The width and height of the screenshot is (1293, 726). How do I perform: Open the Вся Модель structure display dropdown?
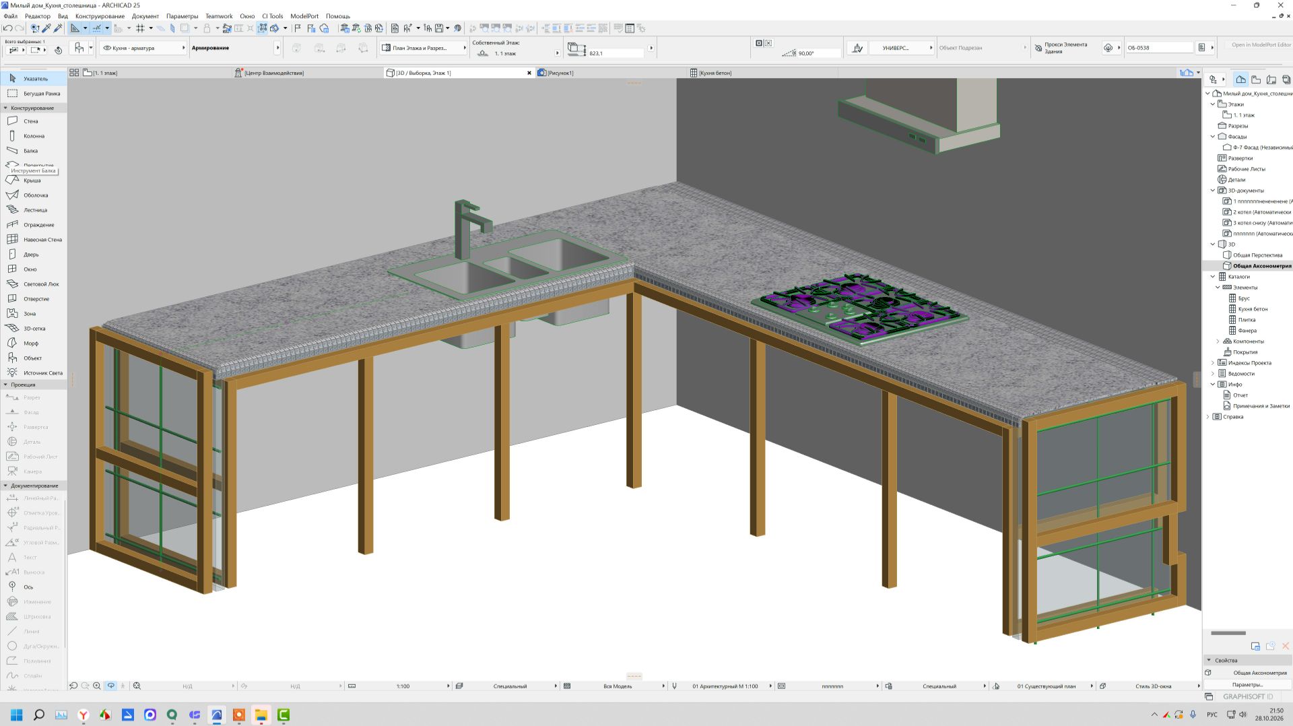click(x=618, y=686)
